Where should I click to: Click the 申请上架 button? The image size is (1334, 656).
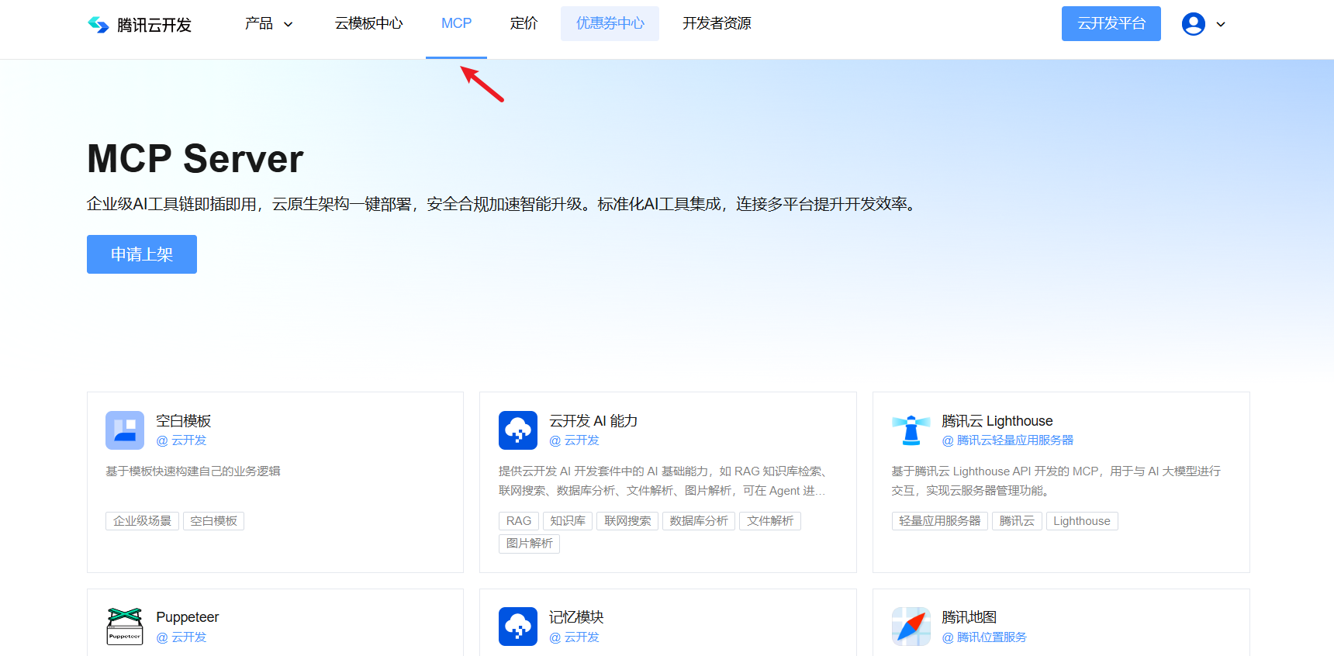pos(142,254)
